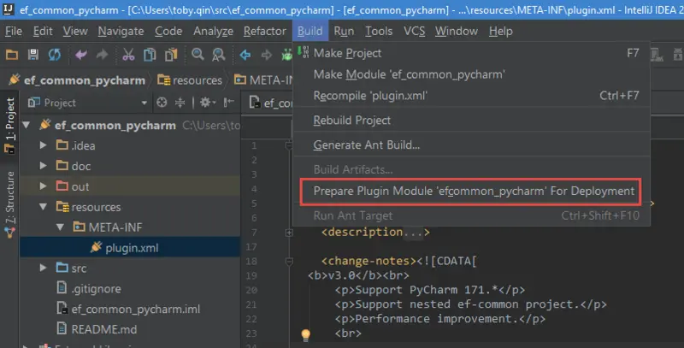This screenshot has height=348, width=684.
Task: Open the Edit menu
Action: (x=43, y=31)
